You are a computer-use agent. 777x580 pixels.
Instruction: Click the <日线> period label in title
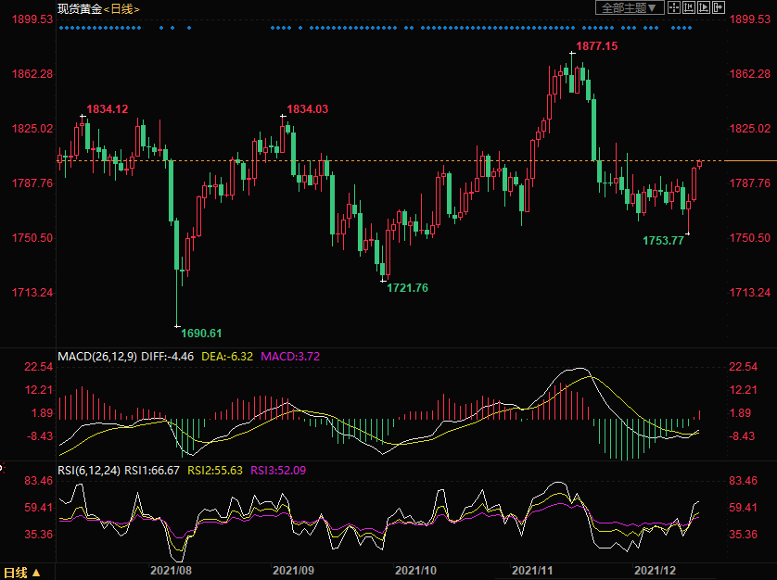[x=121, y=8]
